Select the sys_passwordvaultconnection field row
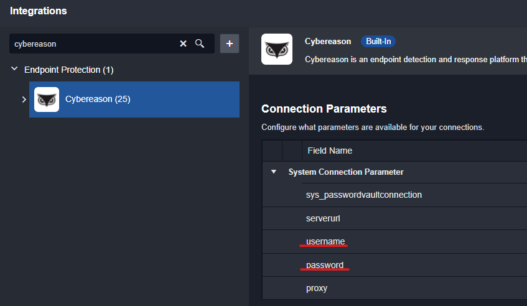This screenshot has height=306, width=527. click(x=364, y=195)
